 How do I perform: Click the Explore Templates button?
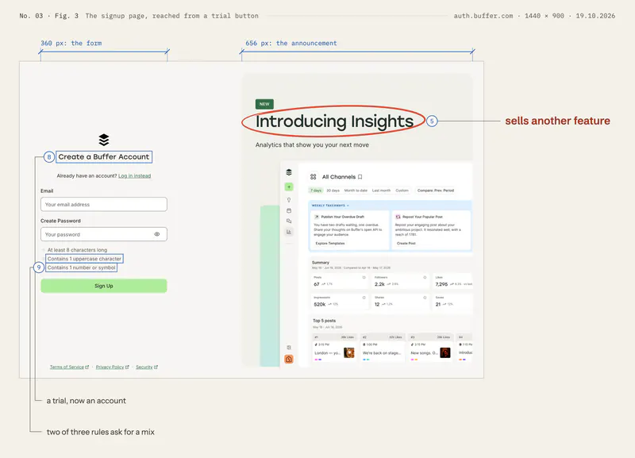[x=330, y=244]
